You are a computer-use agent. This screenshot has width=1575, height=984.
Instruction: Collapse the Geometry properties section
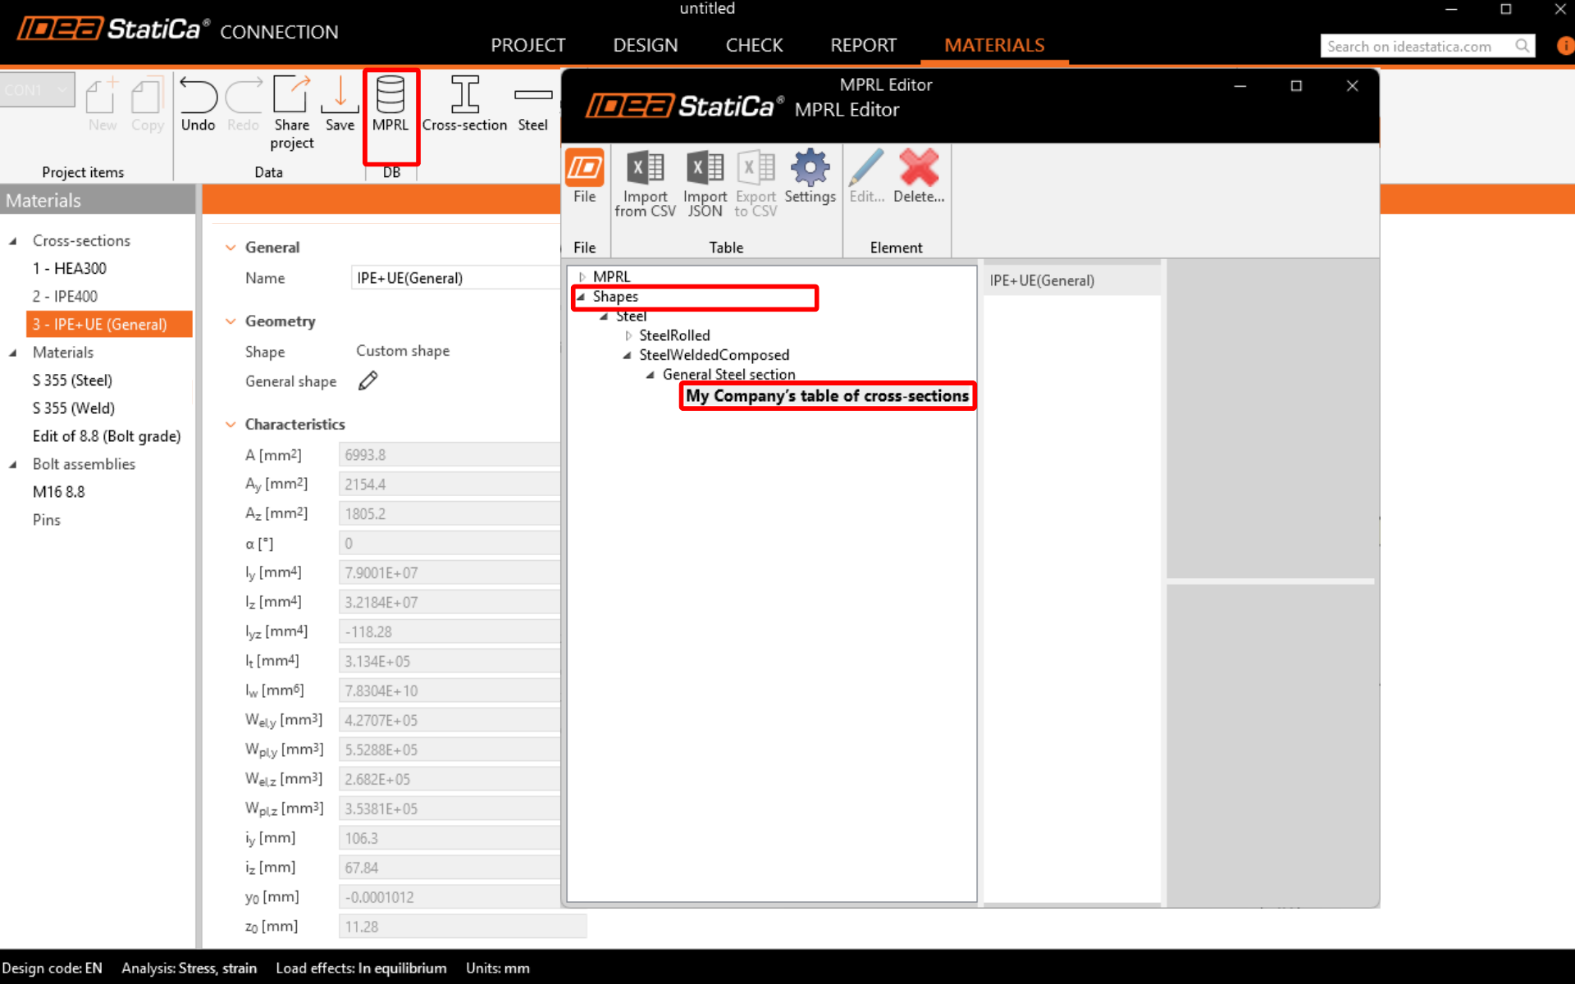tap(231, 321)
